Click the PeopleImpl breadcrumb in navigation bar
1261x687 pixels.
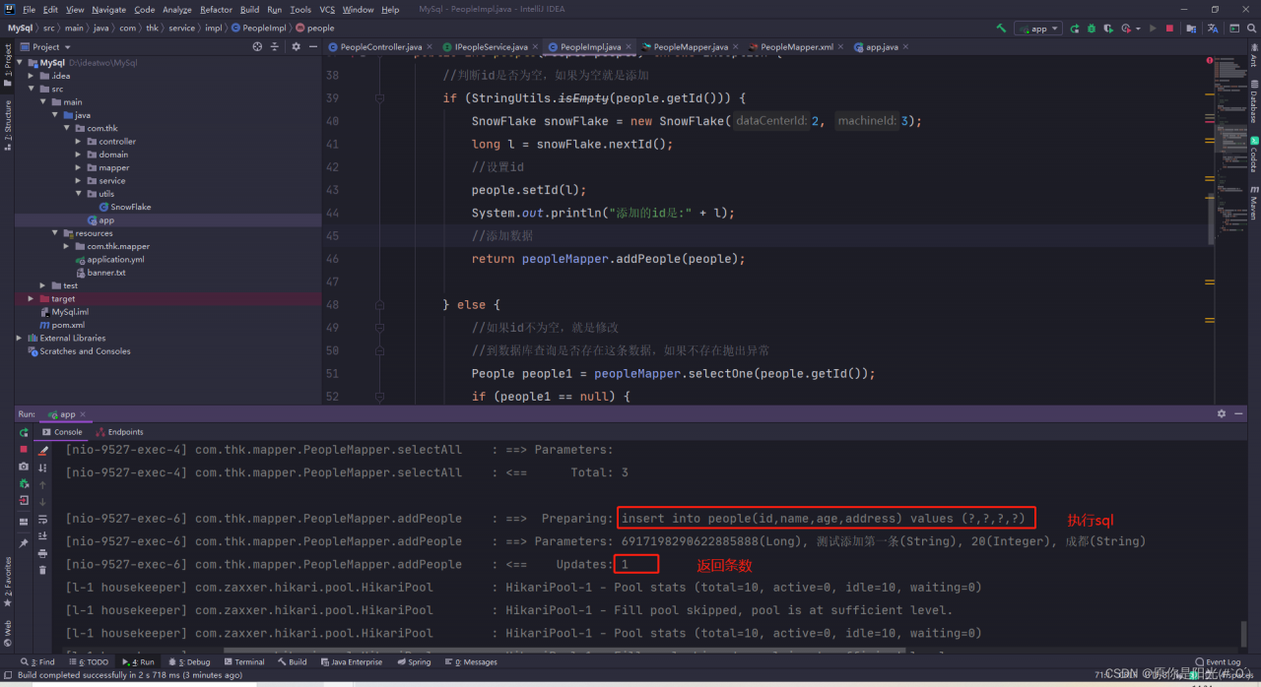pyautogui.click(x=257, y=29)
